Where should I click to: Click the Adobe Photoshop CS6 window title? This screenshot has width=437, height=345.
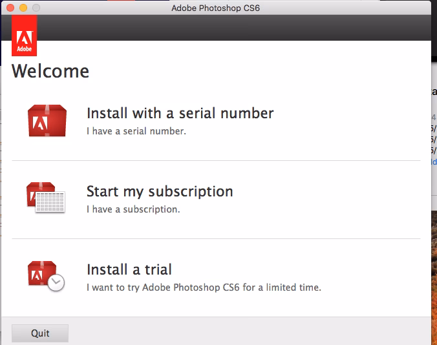[215, 8]
